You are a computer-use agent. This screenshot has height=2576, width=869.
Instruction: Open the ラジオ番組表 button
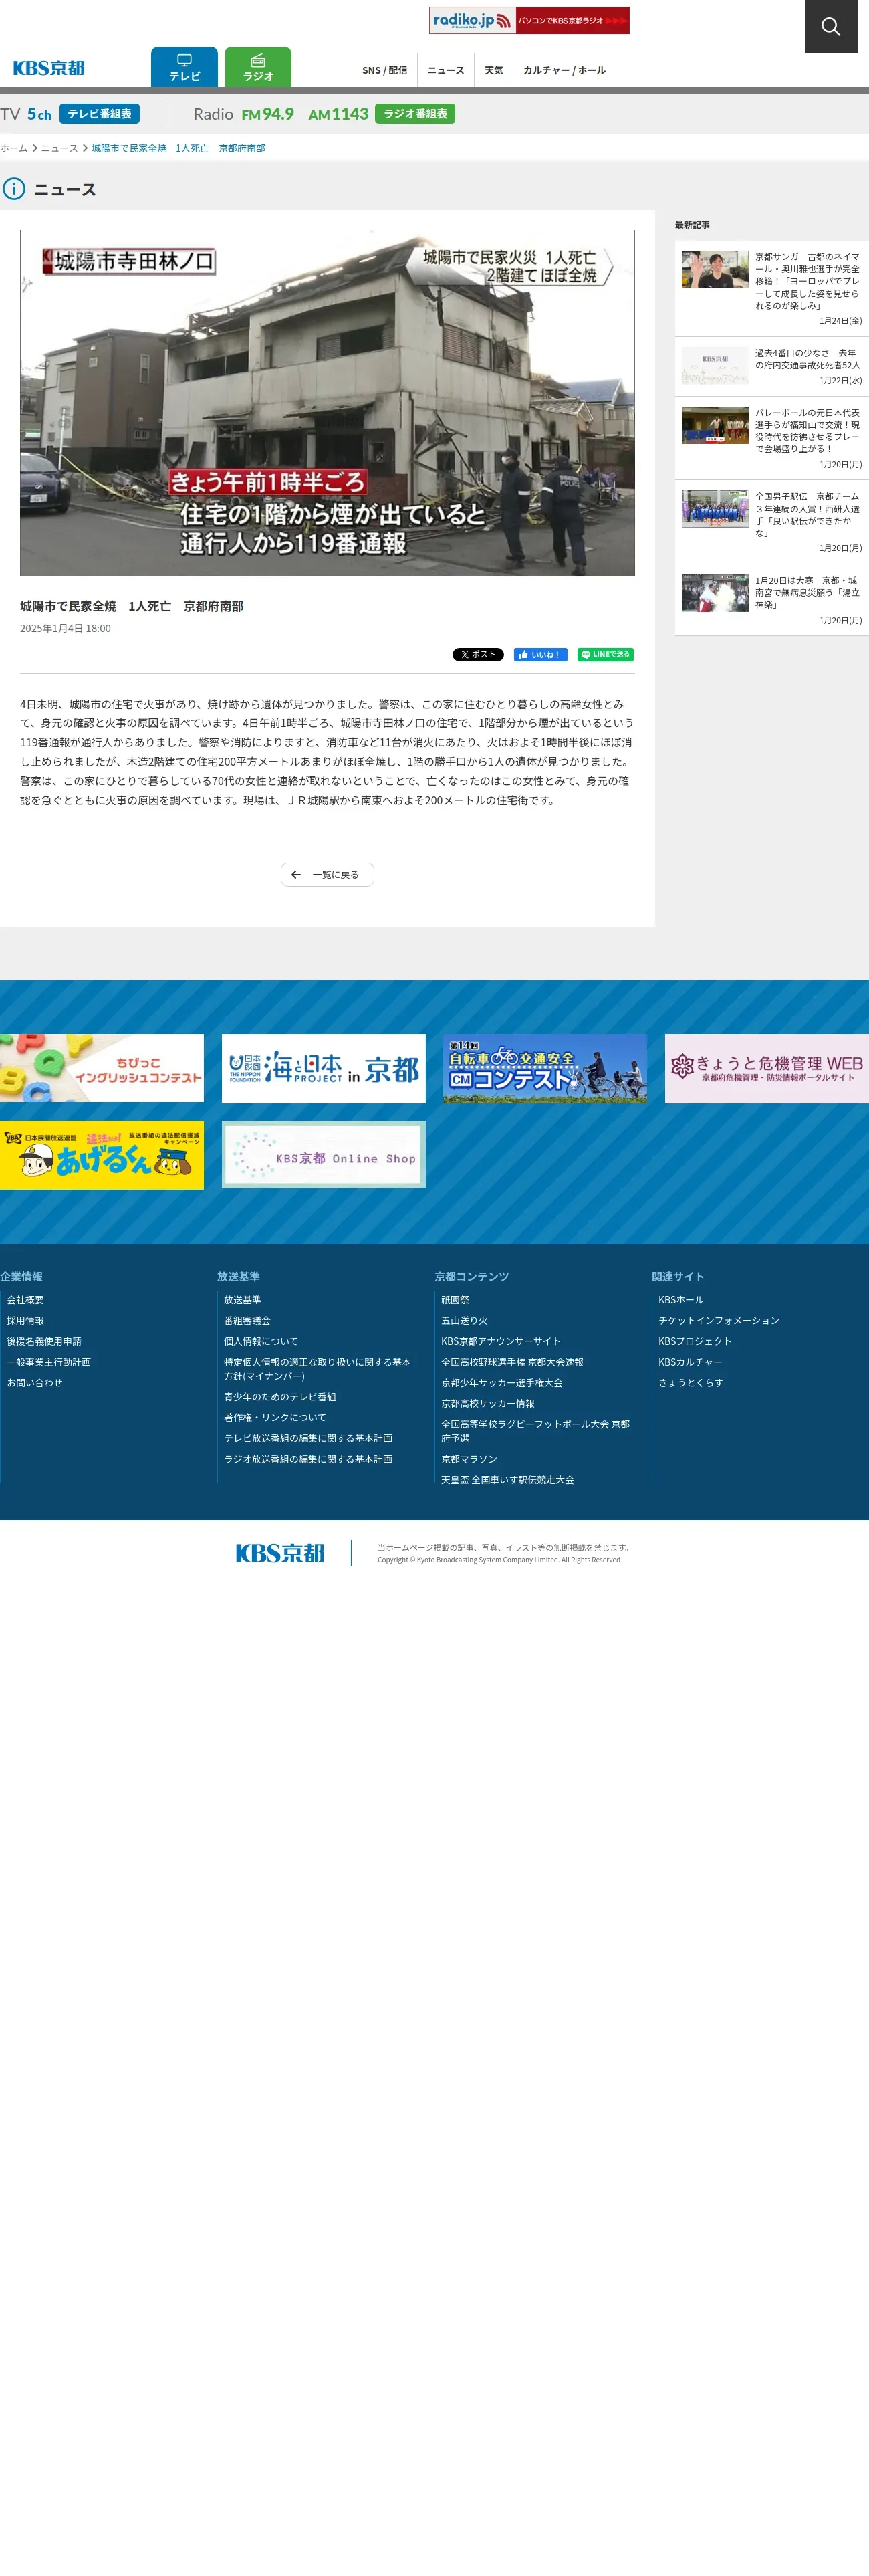click(x=415, y=114)
